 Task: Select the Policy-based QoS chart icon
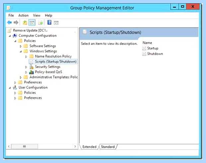[32, 72]
